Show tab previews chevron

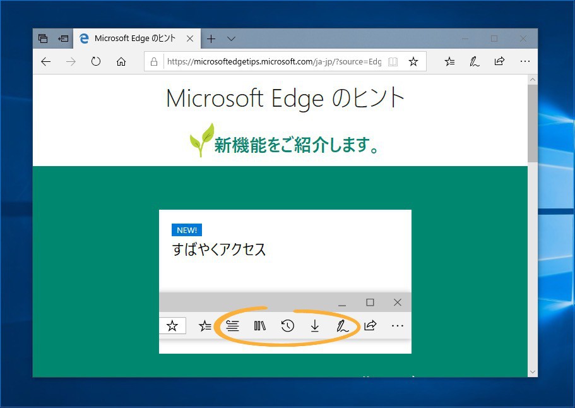click(231, 39)
